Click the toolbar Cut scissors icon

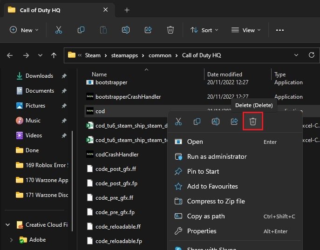[x=59, y=30]
